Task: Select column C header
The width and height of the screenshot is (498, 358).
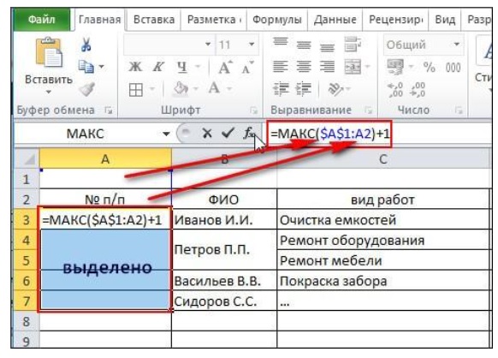Action: point(383,159)
